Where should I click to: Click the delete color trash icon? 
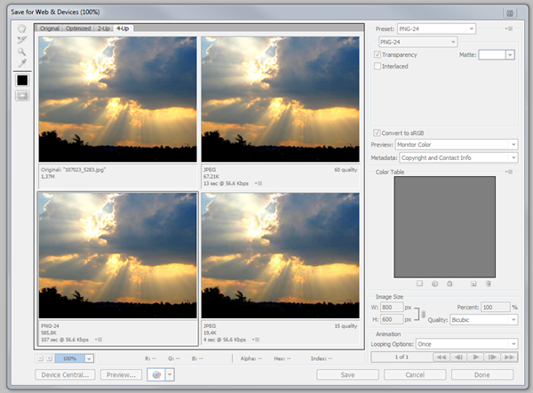pyautogui.click(x=489, y=284)
